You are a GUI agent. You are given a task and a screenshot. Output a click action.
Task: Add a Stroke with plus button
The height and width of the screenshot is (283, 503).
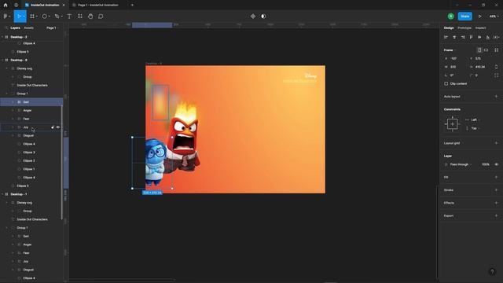[x=496, y=190]
